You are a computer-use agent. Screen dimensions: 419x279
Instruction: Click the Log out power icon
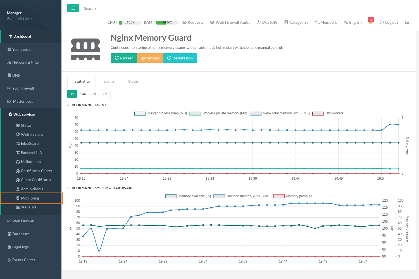382,22
